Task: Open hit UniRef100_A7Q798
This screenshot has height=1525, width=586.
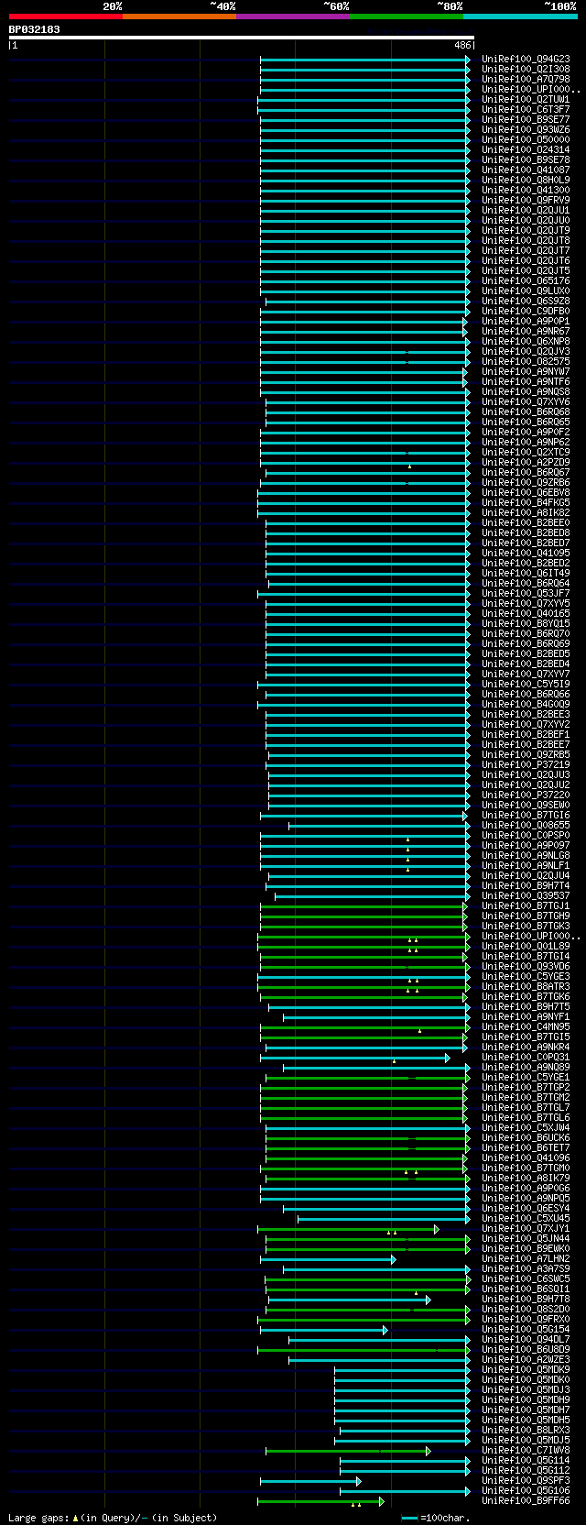Action: (x=526, y=80)
